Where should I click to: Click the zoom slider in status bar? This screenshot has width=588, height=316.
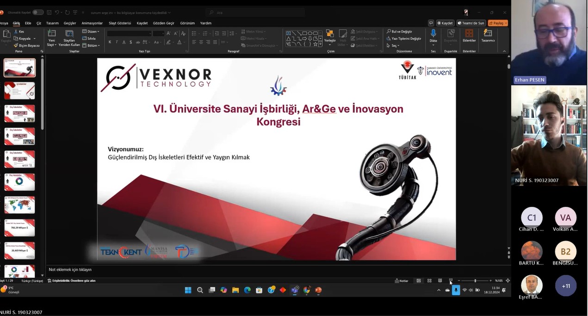[x=475, y=281]
